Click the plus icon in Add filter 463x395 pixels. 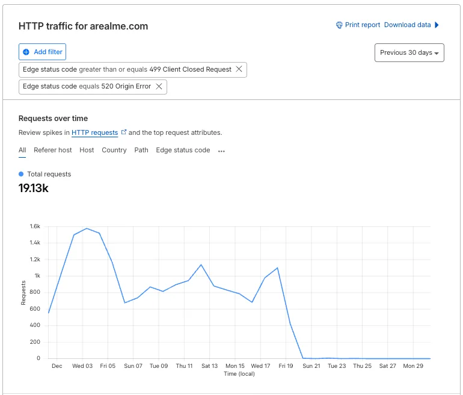click(26, 52)
